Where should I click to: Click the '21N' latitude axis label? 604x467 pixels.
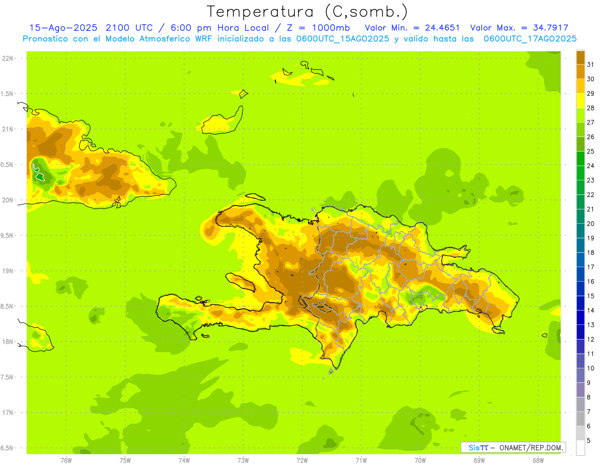click(8, 129)
